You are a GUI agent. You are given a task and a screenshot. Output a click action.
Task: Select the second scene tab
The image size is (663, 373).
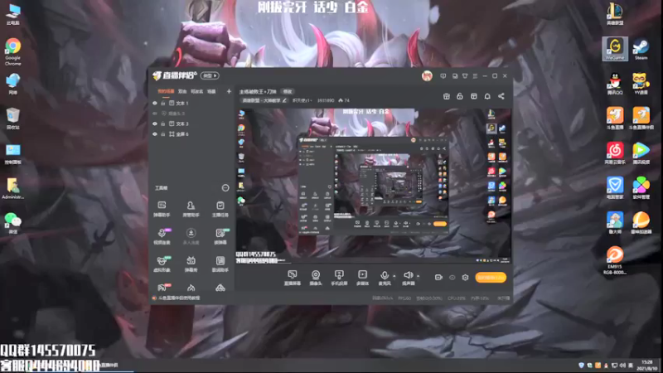pyautogui.click(x=182, y=91)
